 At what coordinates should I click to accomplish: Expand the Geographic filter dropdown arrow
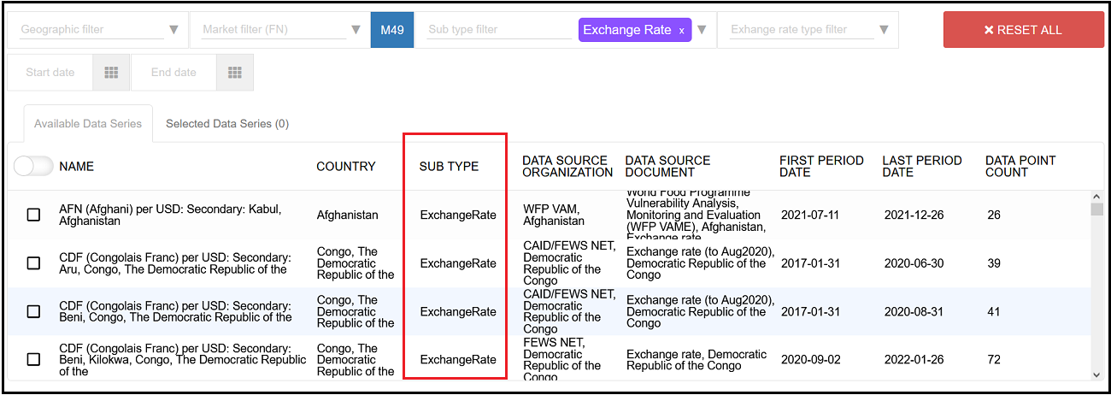click(x=174, y=30)
